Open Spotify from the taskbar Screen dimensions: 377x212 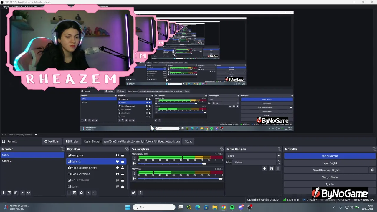coord(232,207)
